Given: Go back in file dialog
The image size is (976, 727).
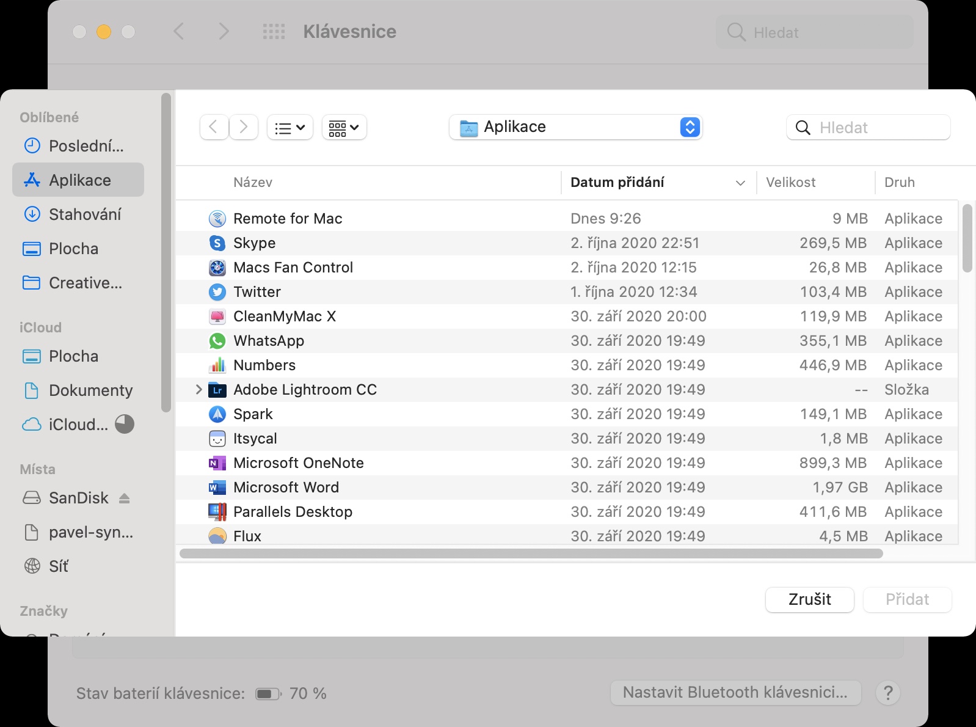Looking at the screenshot, I should pyautogui.click(x=214, y=127).
